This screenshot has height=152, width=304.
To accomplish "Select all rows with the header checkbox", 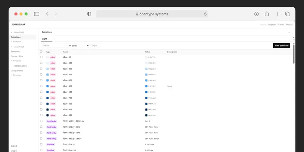I will coord(41,52).
